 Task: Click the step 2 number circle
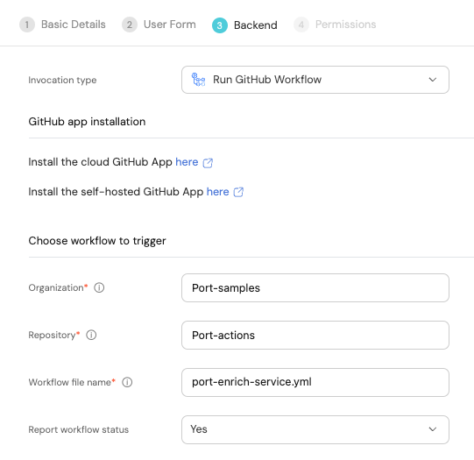(x=130, y=25)
